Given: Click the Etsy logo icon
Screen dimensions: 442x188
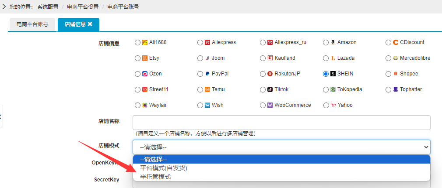Looking at the screenshot, I should [x=145, y=58].
